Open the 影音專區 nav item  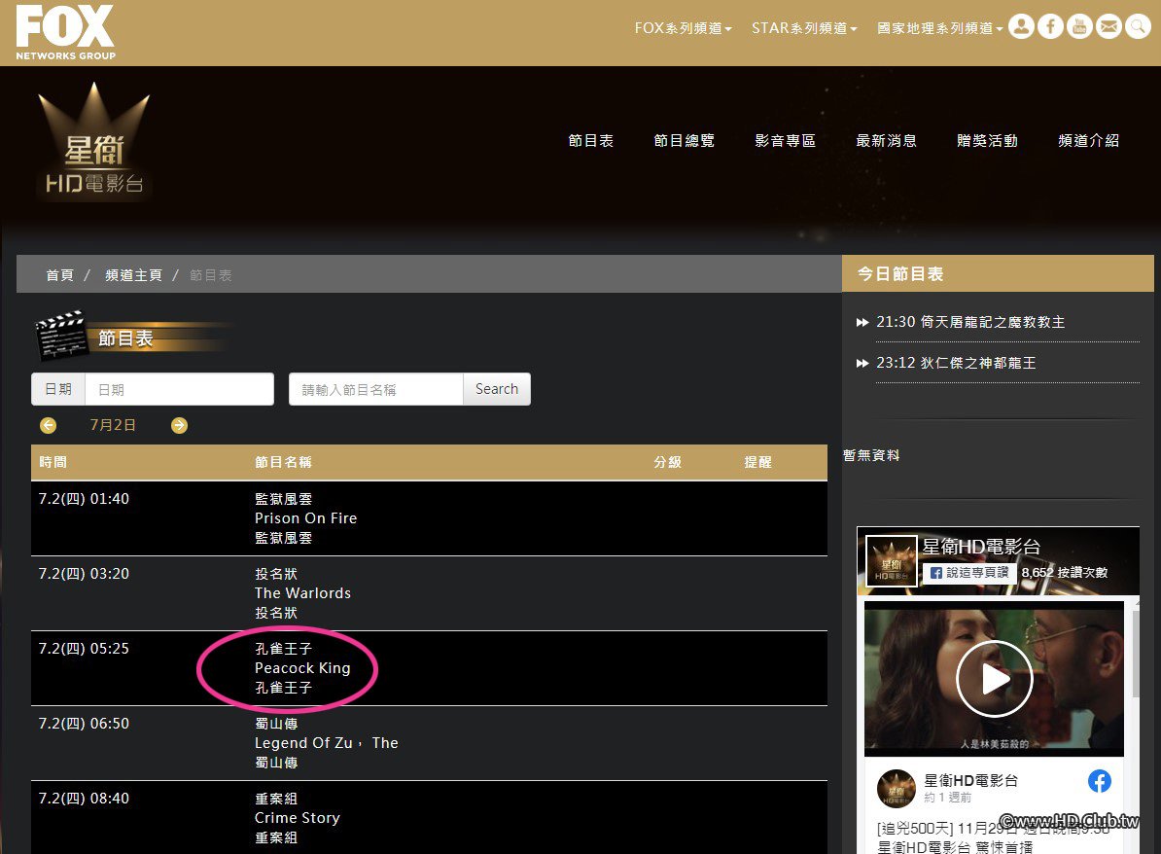tap(785, 141)
